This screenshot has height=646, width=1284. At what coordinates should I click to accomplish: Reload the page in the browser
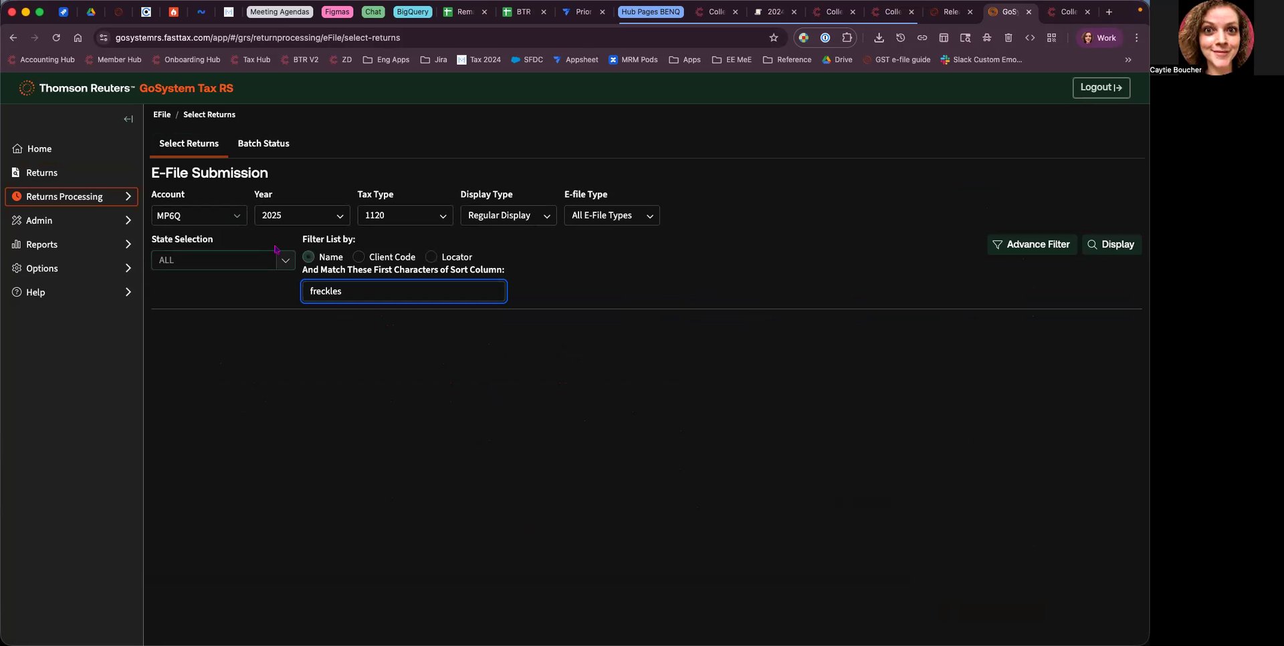tap(56, 38)
